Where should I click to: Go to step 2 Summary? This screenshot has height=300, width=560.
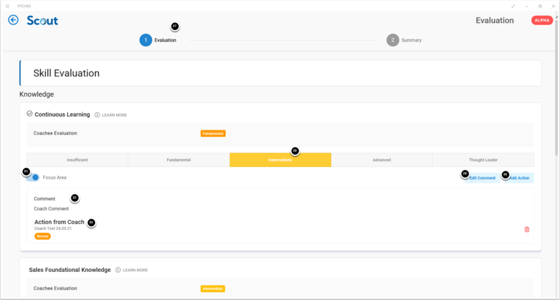pos(393,40)
